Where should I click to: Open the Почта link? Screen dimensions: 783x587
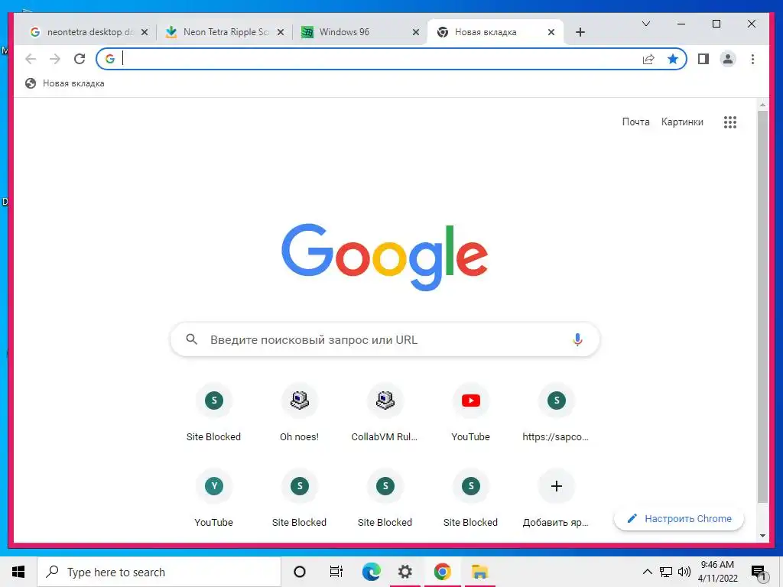[635, 122]
